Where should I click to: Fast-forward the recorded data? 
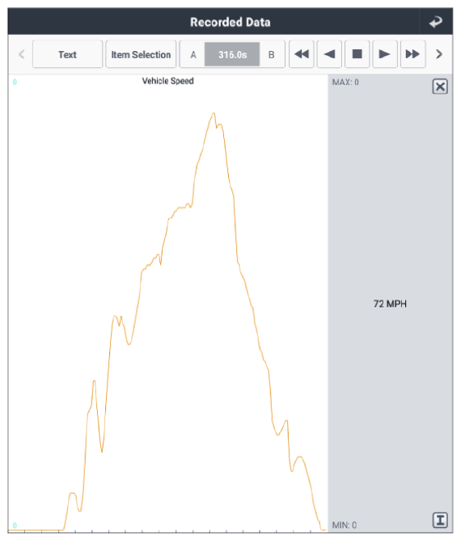(x=412, y=54)
